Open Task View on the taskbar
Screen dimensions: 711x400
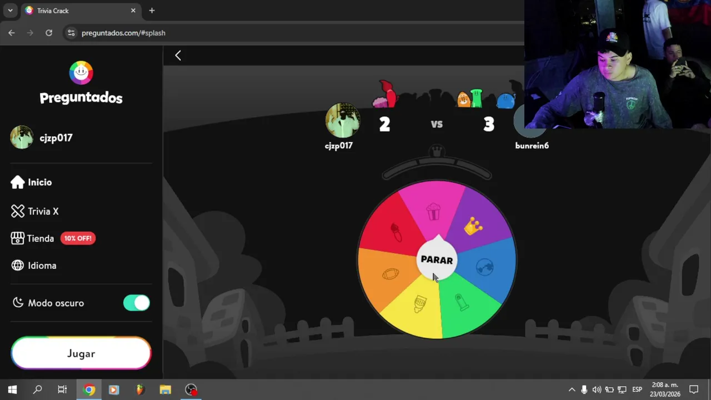[x=62, y=389]
